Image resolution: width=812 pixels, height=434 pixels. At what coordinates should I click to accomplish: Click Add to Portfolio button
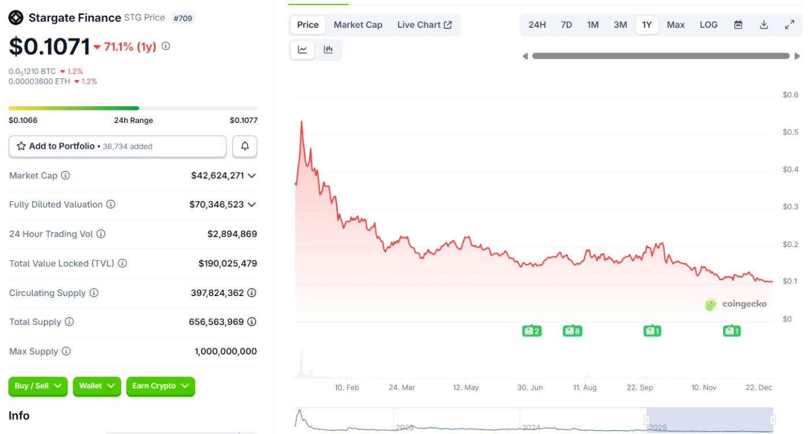click(x=117, y=147)
